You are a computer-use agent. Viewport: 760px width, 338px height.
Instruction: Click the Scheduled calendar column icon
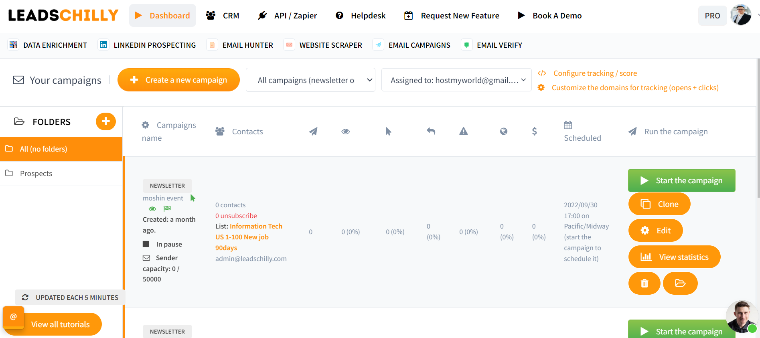click(568, 125)
